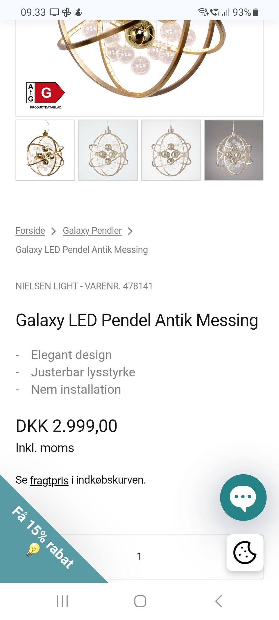Open the Galaxy Pendler breadcrumb link
Viewport: 279px width, 620px height.
click(x=92, y=231)
